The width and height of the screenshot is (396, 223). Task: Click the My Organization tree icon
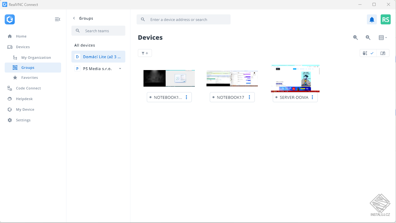(15, 58)
